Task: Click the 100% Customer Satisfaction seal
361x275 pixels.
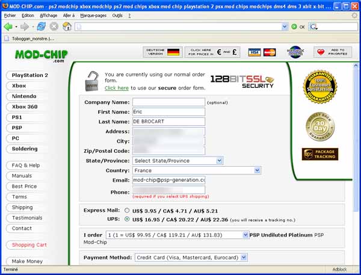Action: point(320,87)
